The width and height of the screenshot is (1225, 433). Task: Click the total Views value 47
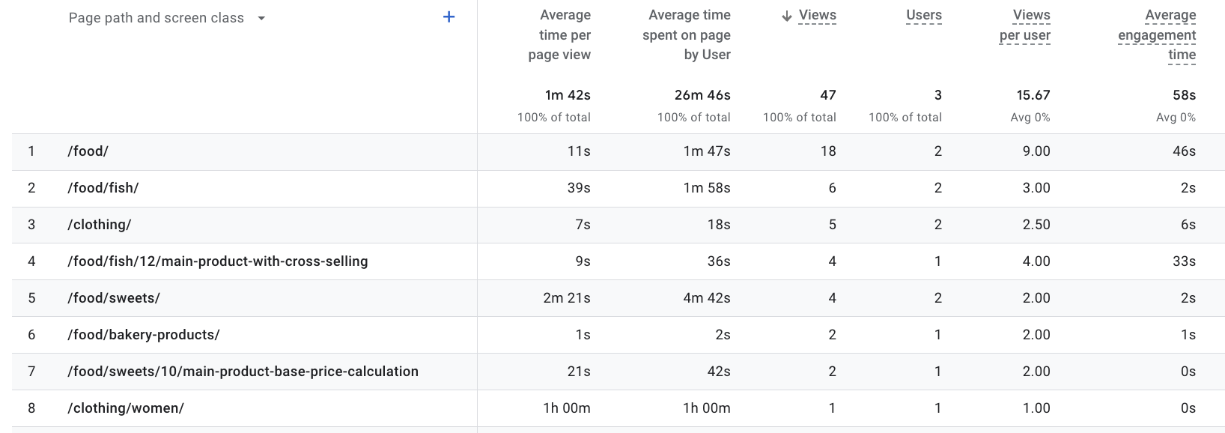[x=827, y=95]
